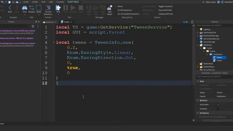This screenshot has width=233, height=131.
Task: Click the Output panel undock icon
Action: click(x=36, y=22)
